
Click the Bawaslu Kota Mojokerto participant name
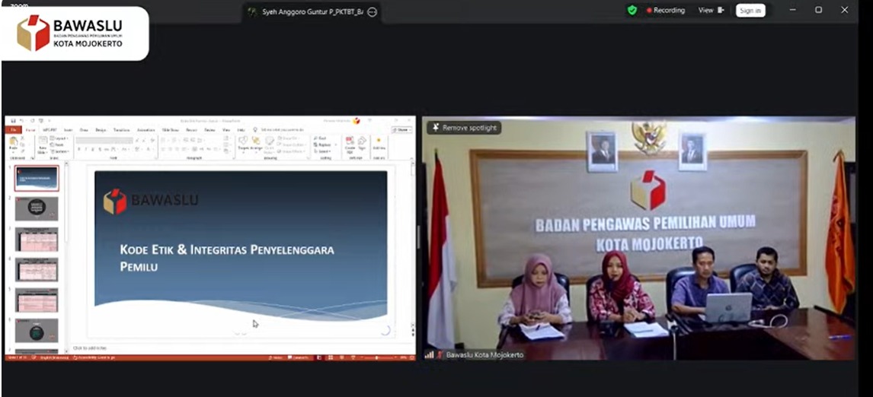click(x=485, y=354)
